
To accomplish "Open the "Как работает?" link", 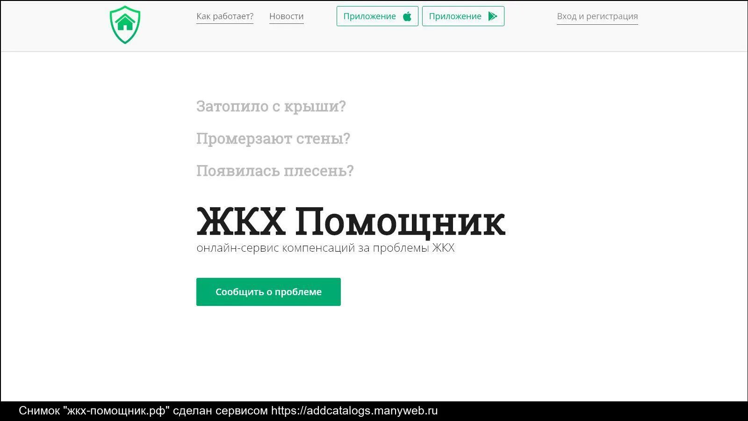I will 225,16.
